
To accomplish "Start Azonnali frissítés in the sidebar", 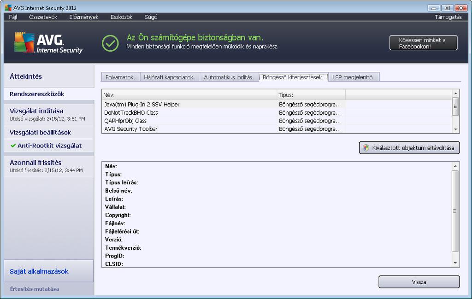I will [x=48, y=166].
